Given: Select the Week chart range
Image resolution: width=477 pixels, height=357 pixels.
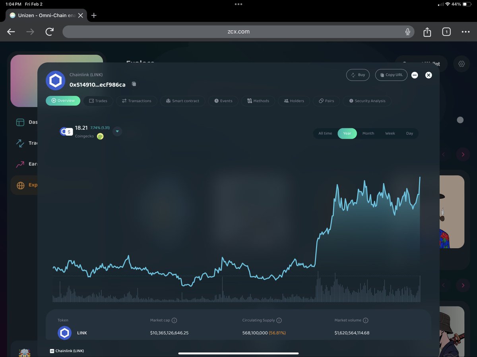Looking at the screenshot, I should click(390, 133).
